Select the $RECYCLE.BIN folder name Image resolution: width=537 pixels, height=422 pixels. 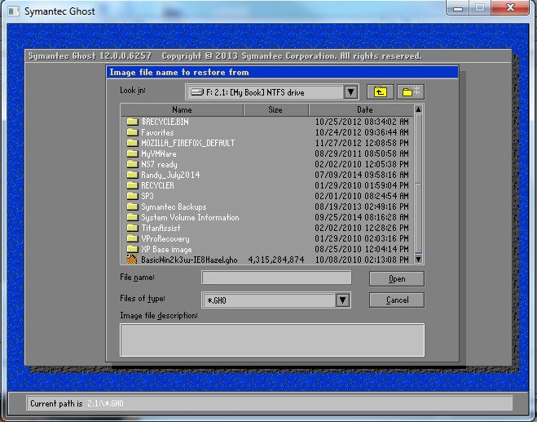[x=165, y=122]
